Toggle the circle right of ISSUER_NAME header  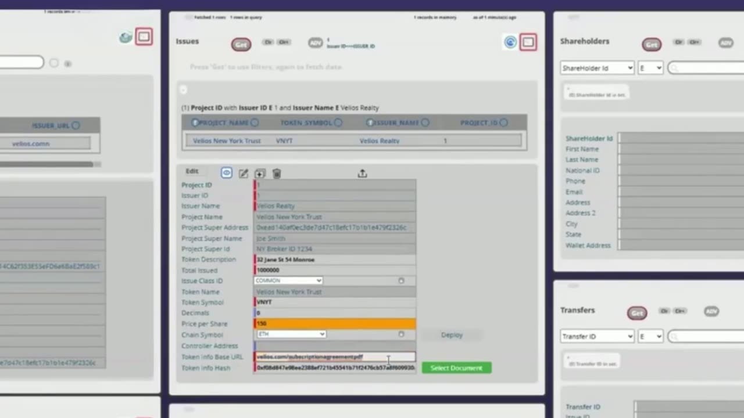click(425, 123)
